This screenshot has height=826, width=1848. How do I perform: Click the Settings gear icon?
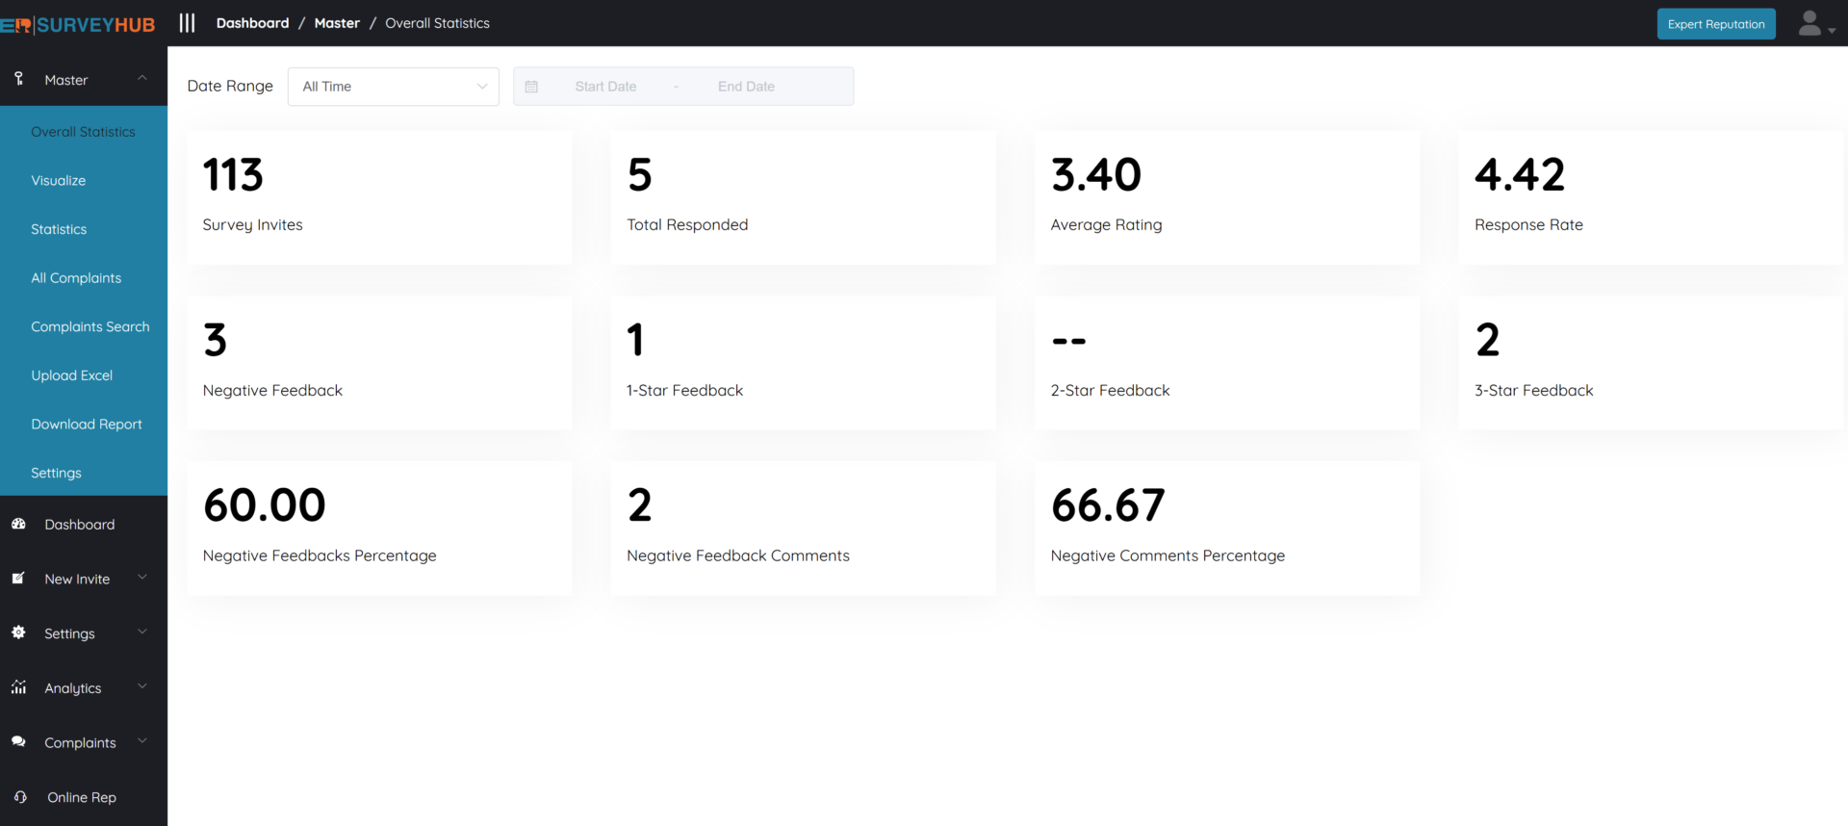(19, 632)
